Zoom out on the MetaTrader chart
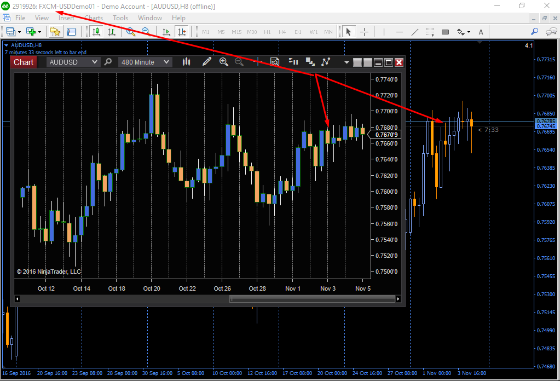This screenshot has height=381, width=560. pyautogui.click(x=146, y=32)
